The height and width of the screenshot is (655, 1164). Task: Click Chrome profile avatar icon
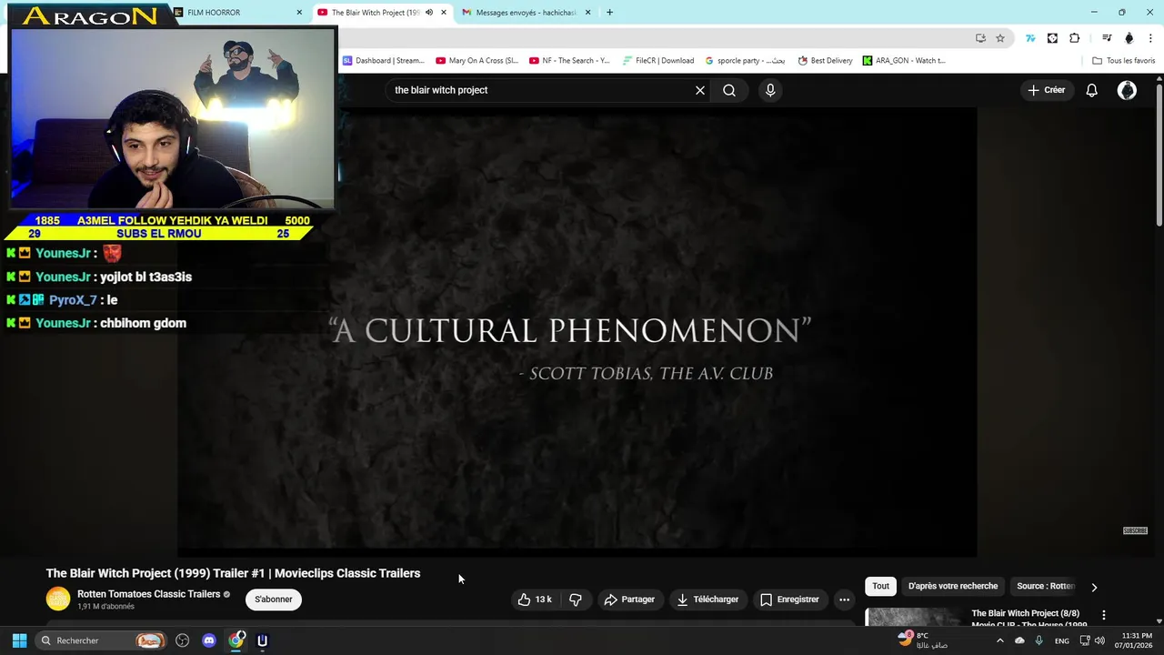[1129, 38]
